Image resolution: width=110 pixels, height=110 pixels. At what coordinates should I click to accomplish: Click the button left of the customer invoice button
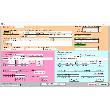click(x=93, y=63)
